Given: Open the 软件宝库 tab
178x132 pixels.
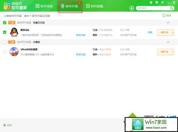Looking at the screenshot, I should (44, 6).
